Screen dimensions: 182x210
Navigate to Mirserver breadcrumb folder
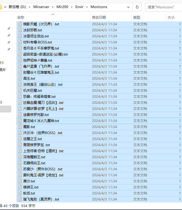[41, 7]
